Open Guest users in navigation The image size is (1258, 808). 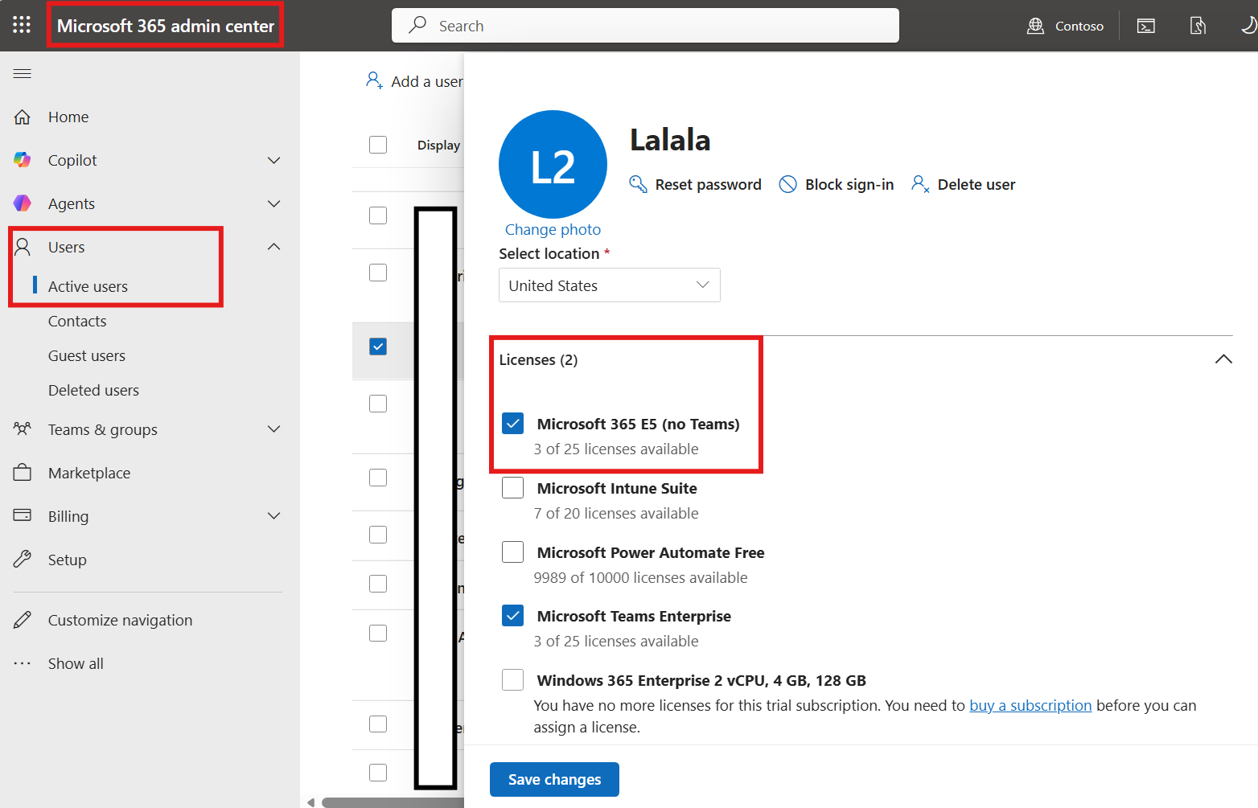click(87, 355)
